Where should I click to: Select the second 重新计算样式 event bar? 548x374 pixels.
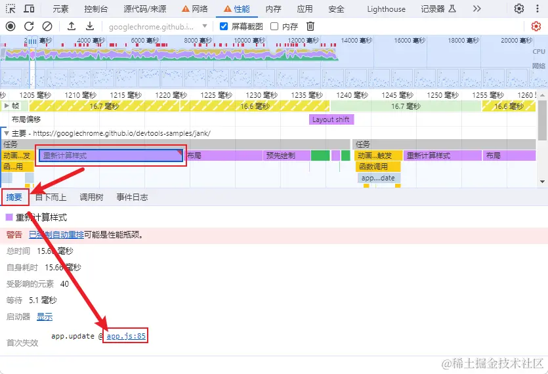pyautogui.click(x=443, y=156)
